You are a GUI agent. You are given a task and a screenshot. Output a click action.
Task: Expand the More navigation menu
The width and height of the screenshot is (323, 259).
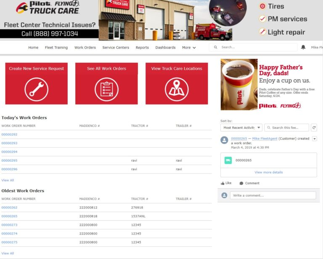[189, 48]
